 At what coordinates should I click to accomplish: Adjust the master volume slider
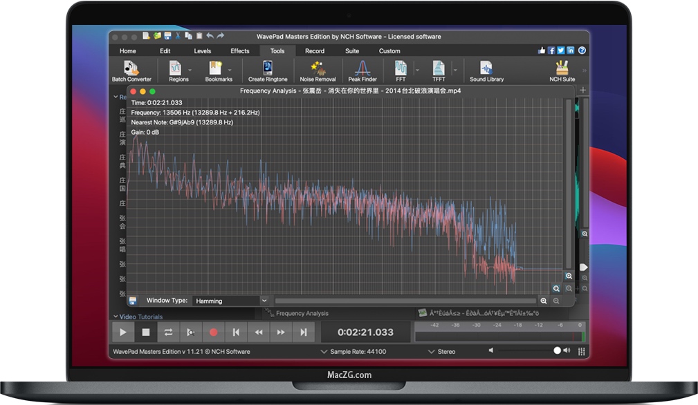coord(558,350)
